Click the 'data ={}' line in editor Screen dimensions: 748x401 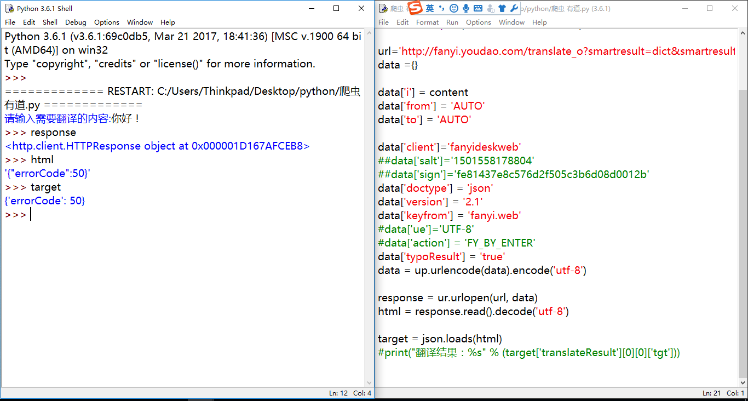pos(398,65)
